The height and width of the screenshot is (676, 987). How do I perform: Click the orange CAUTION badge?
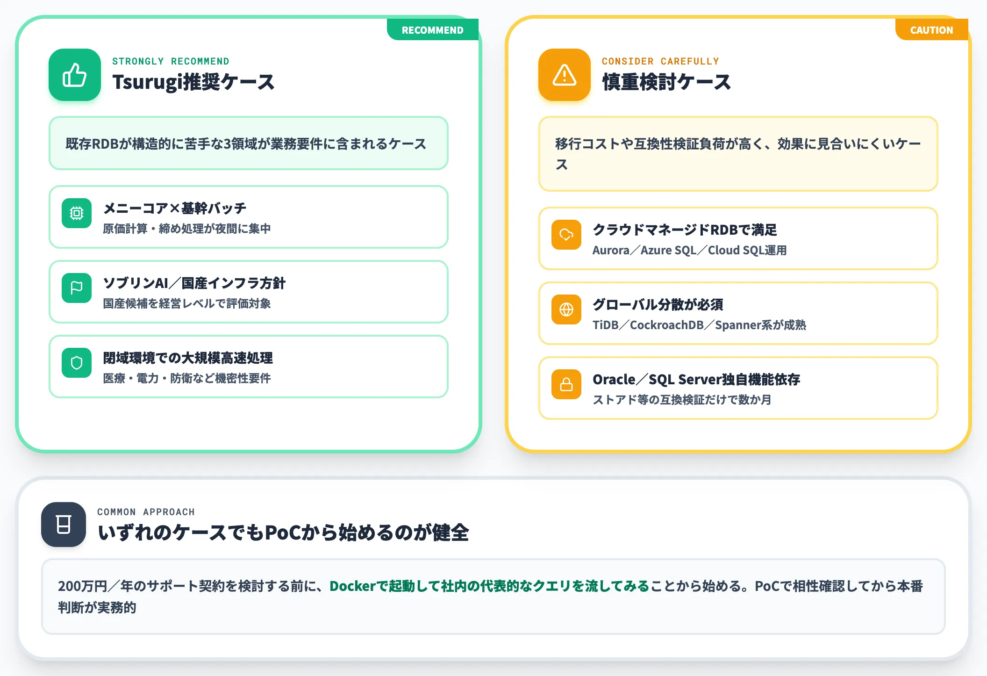coord(931,30)
